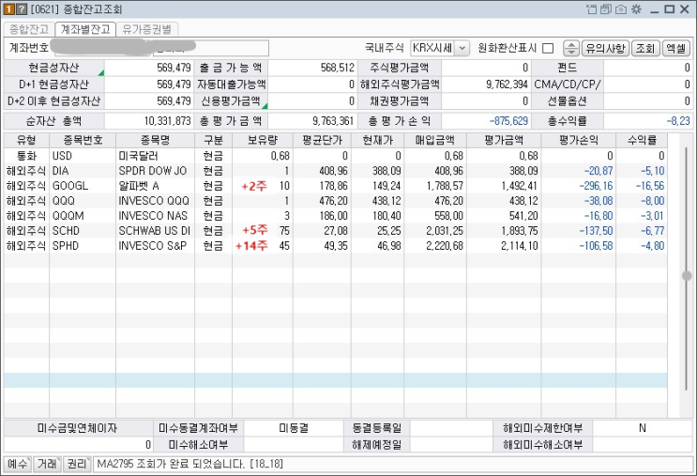Click the 거래 button at bottom

pyautogui.click(x=48, y=464)
